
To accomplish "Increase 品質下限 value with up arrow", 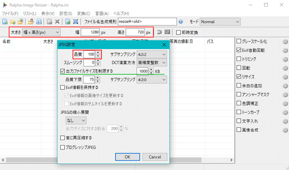I will pos(98,78).
